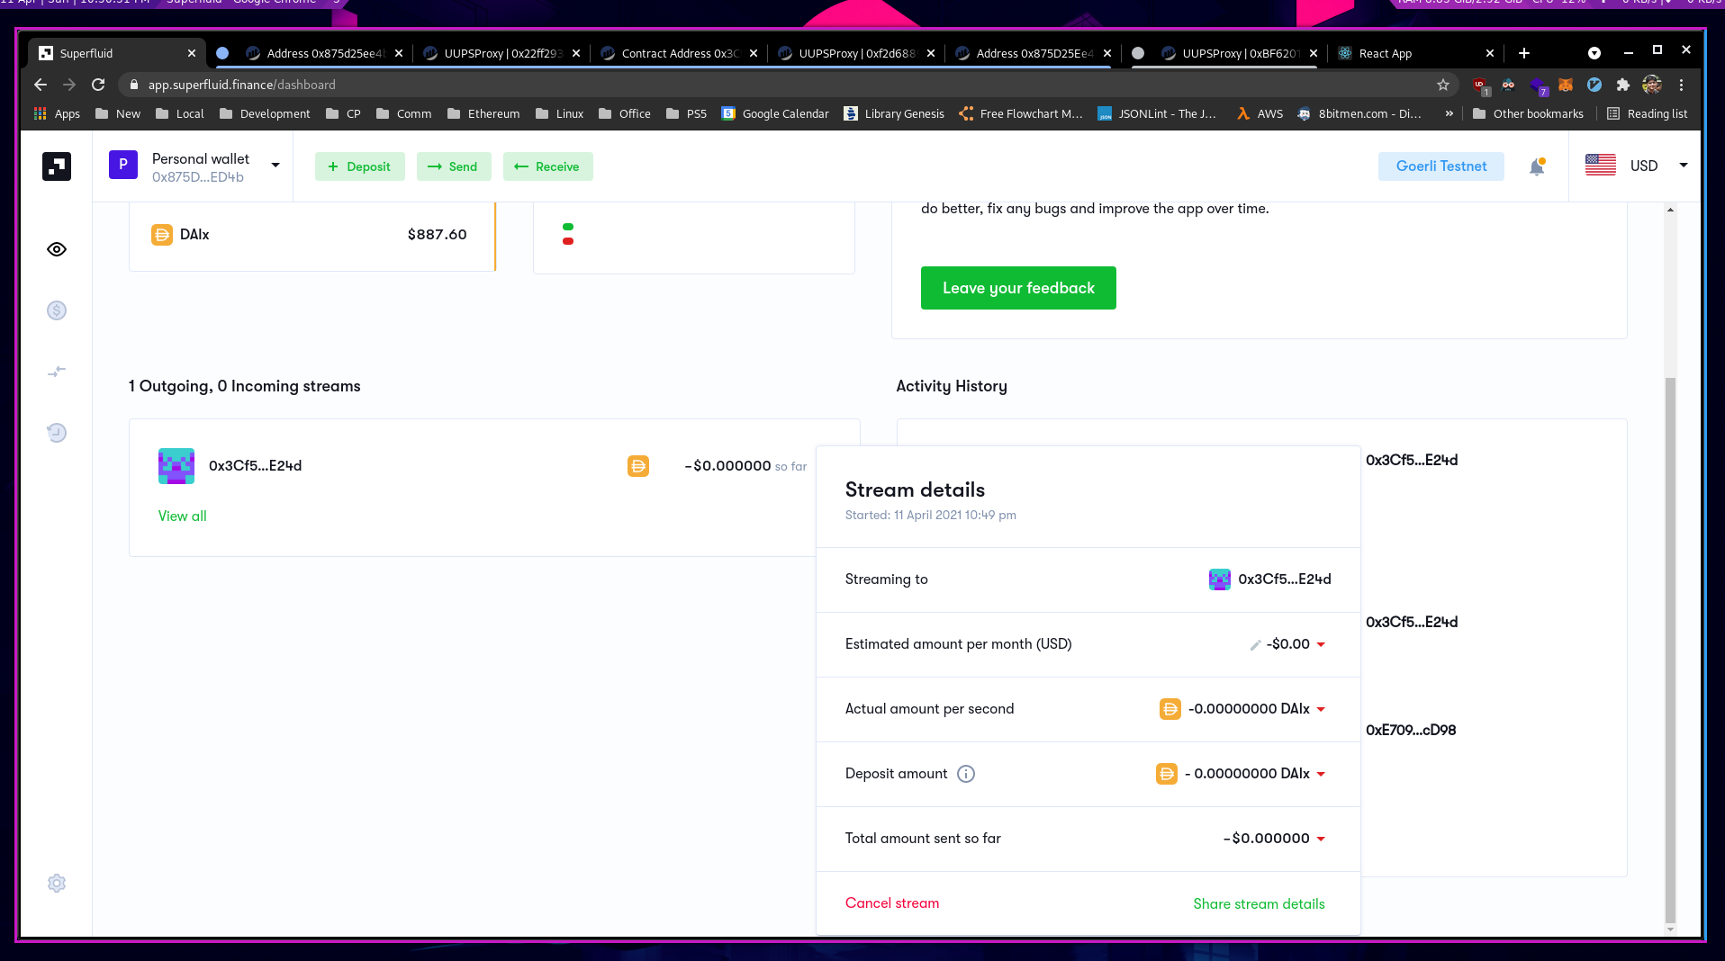Open the activity history clock icon in sidebar

[x=57, y=433]
